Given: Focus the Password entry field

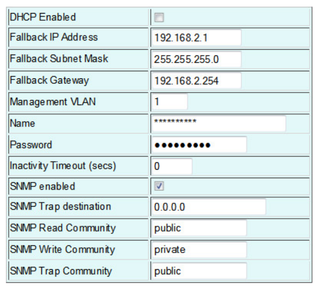Looking at the screenshot, I should (199, 145).
